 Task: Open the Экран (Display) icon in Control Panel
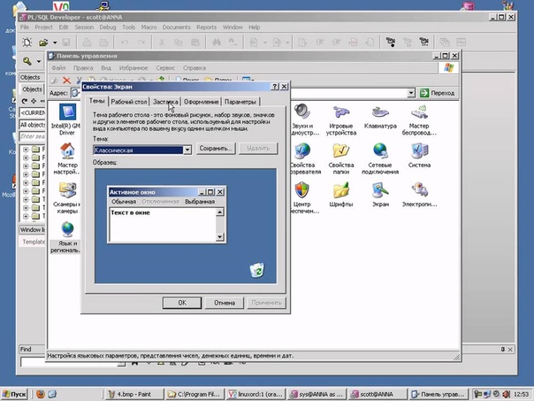coord(380,193)
